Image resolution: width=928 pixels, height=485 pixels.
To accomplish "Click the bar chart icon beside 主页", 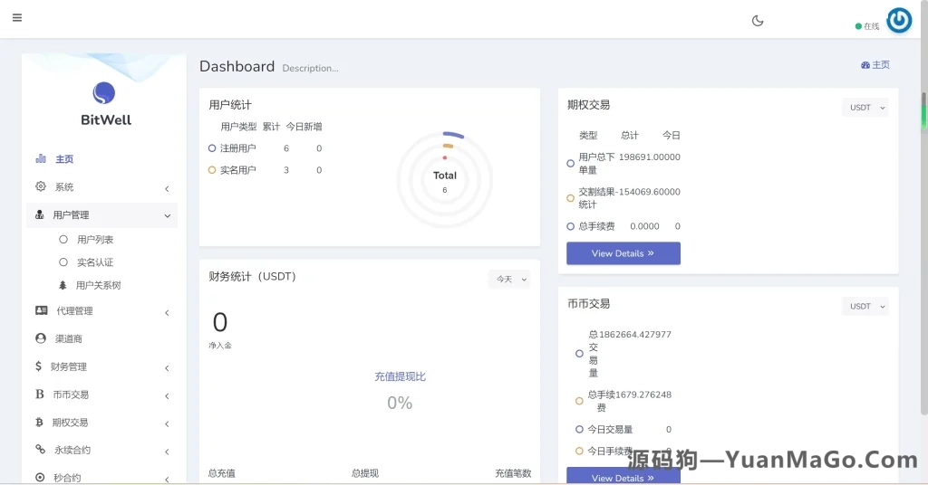I will 41,158.
